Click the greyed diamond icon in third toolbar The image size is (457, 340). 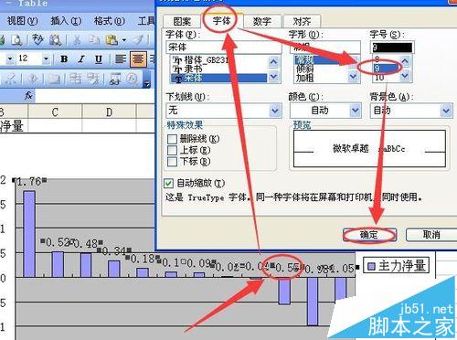(33, 79)
